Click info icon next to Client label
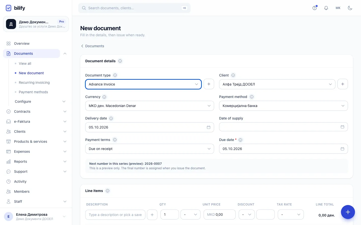 tap(233, 75)
